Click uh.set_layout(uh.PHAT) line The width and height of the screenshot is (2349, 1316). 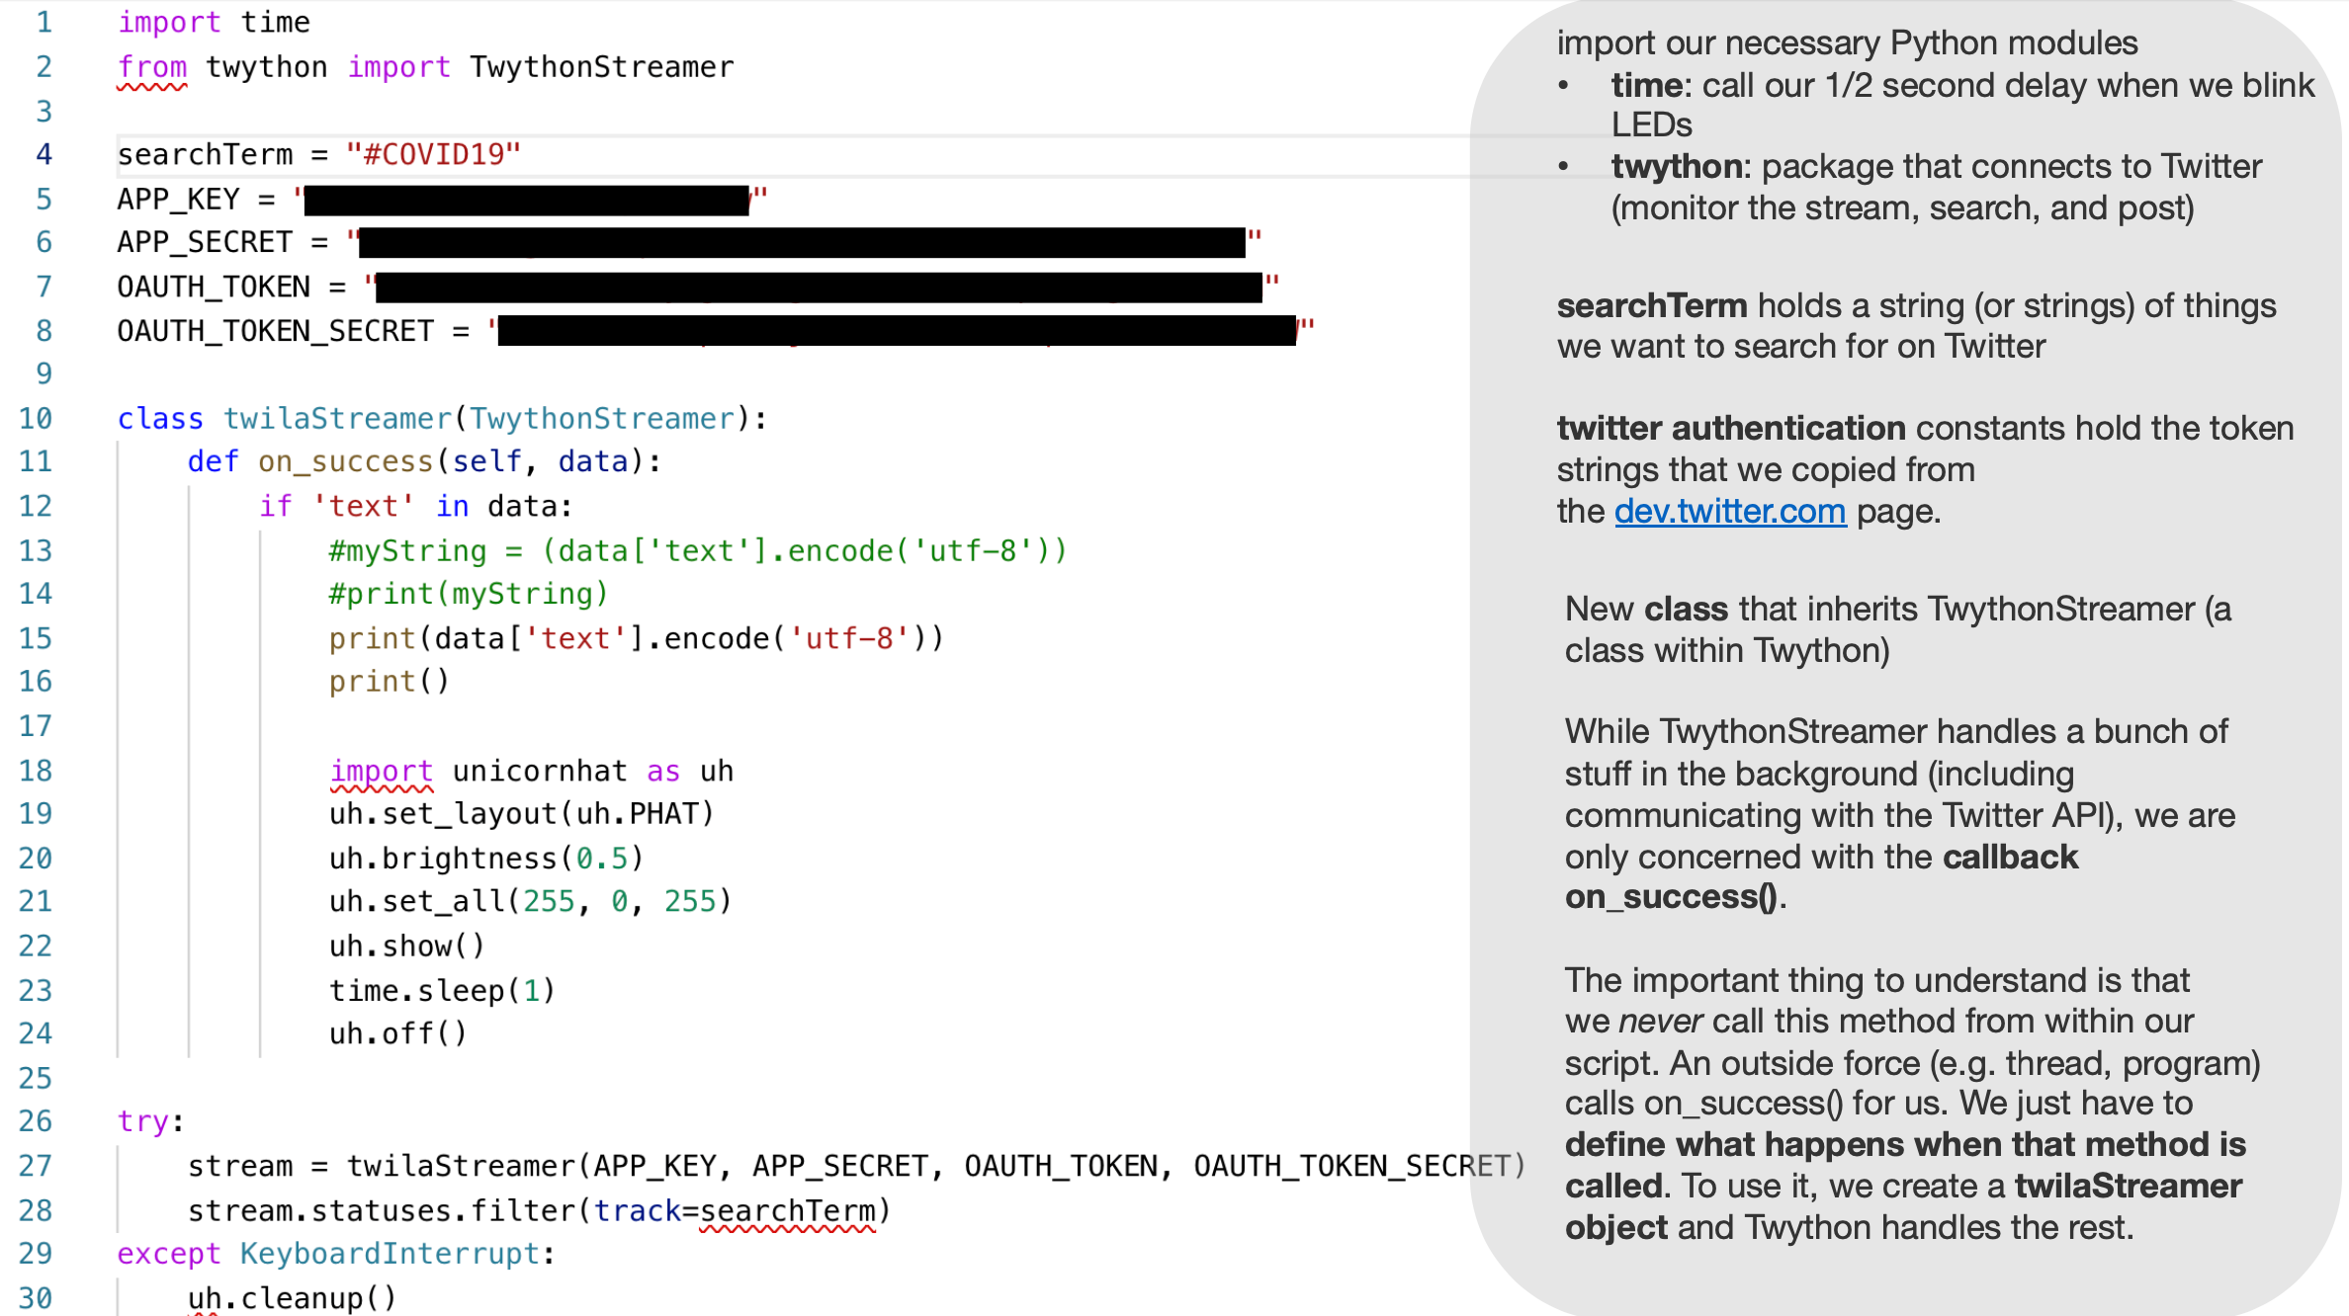point(522,814)
